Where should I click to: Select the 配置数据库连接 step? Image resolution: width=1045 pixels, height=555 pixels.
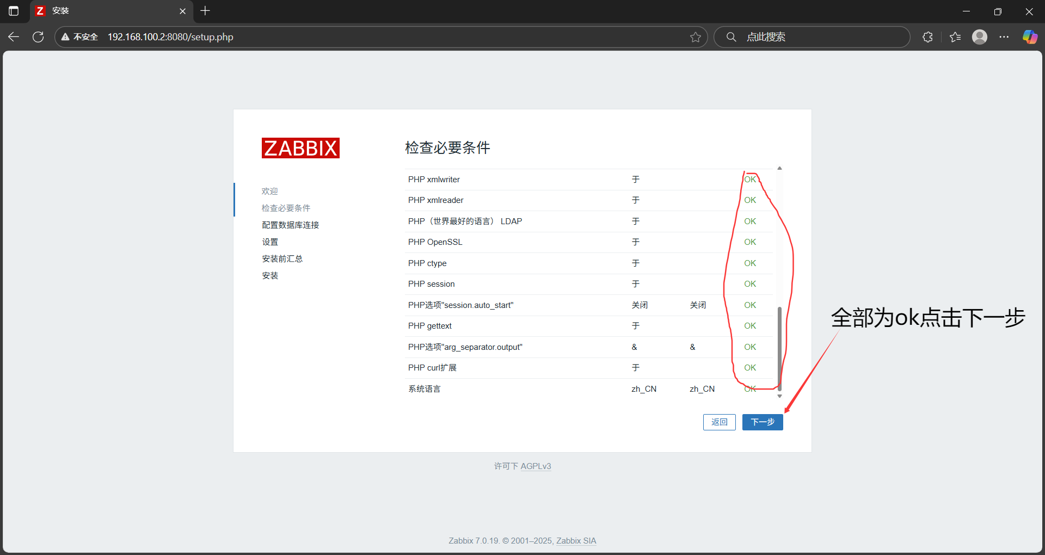point(290,225)
